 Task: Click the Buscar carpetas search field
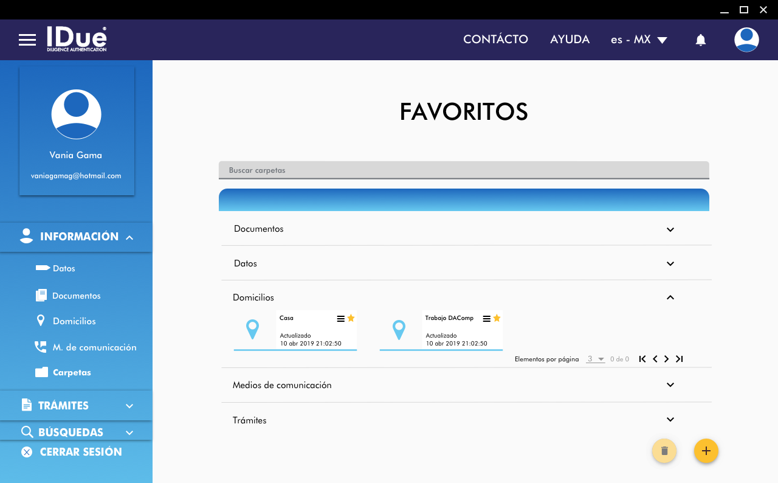tap(463, 170)
